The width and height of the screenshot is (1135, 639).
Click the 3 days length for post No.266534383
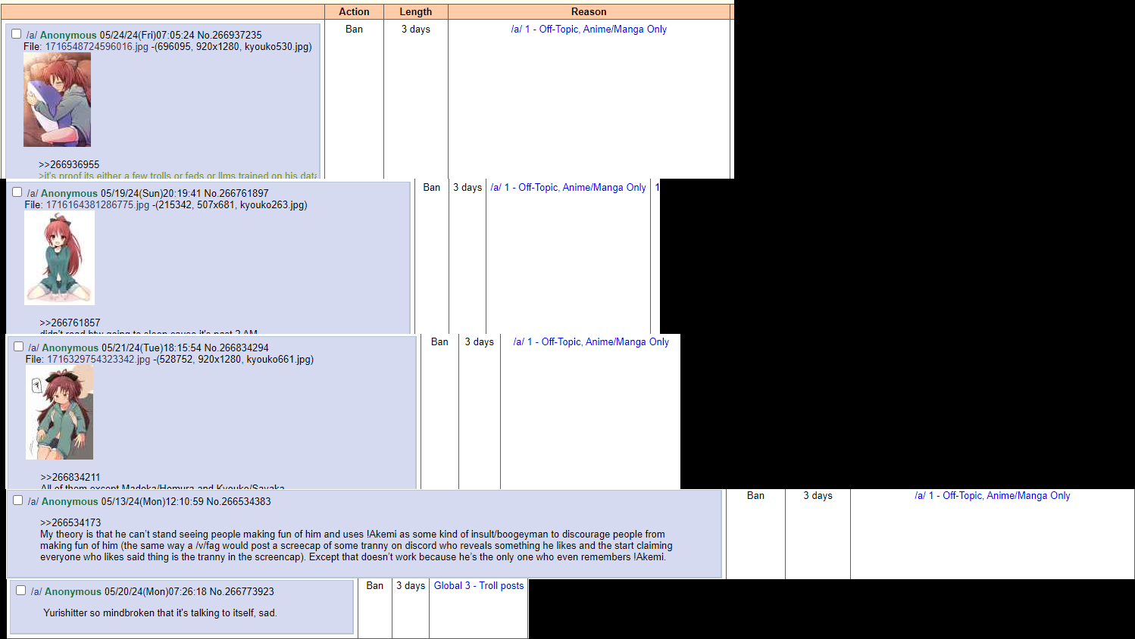coord(818,496)
